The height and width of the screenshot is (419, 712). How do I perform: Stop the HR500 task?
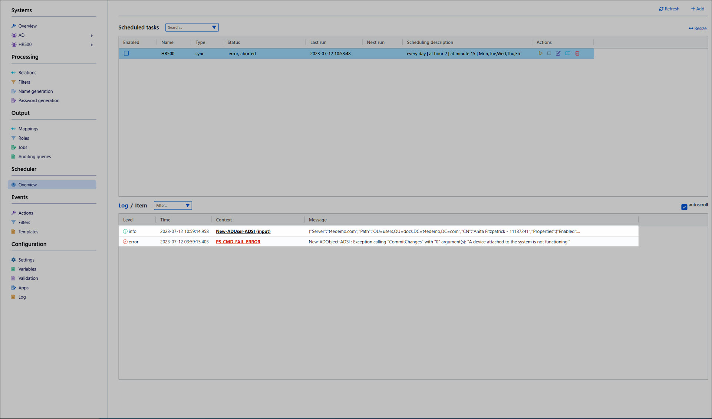(549, 53)
